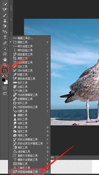This screenshot has width=99, height=175.
Task: Pick 透视裁剪工具 from the flyout
Action: coord(30,62)
